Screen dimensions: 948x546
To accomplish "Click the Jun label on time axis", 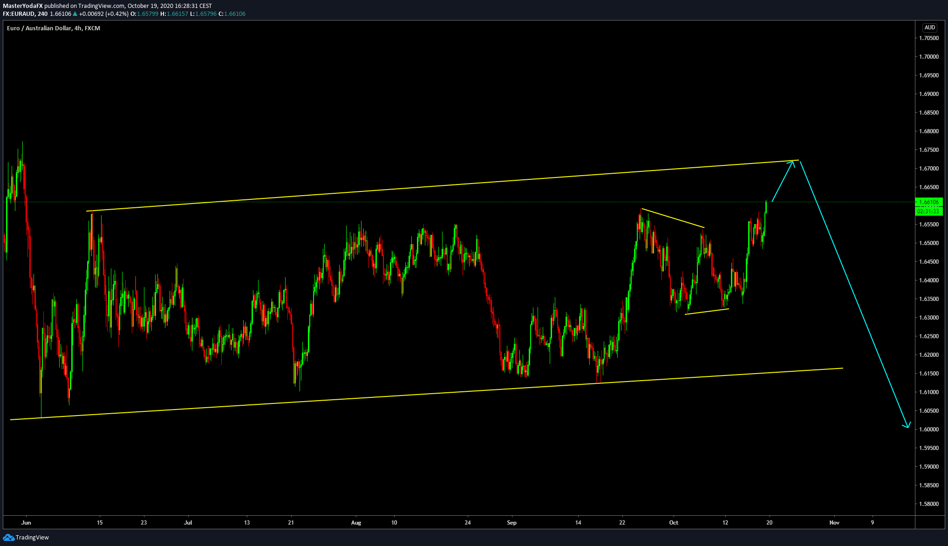I will (26, 523).
